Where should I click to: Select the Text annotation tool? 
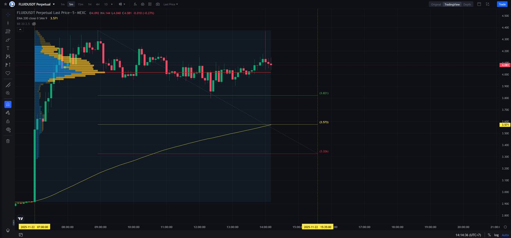click(8, 48)
